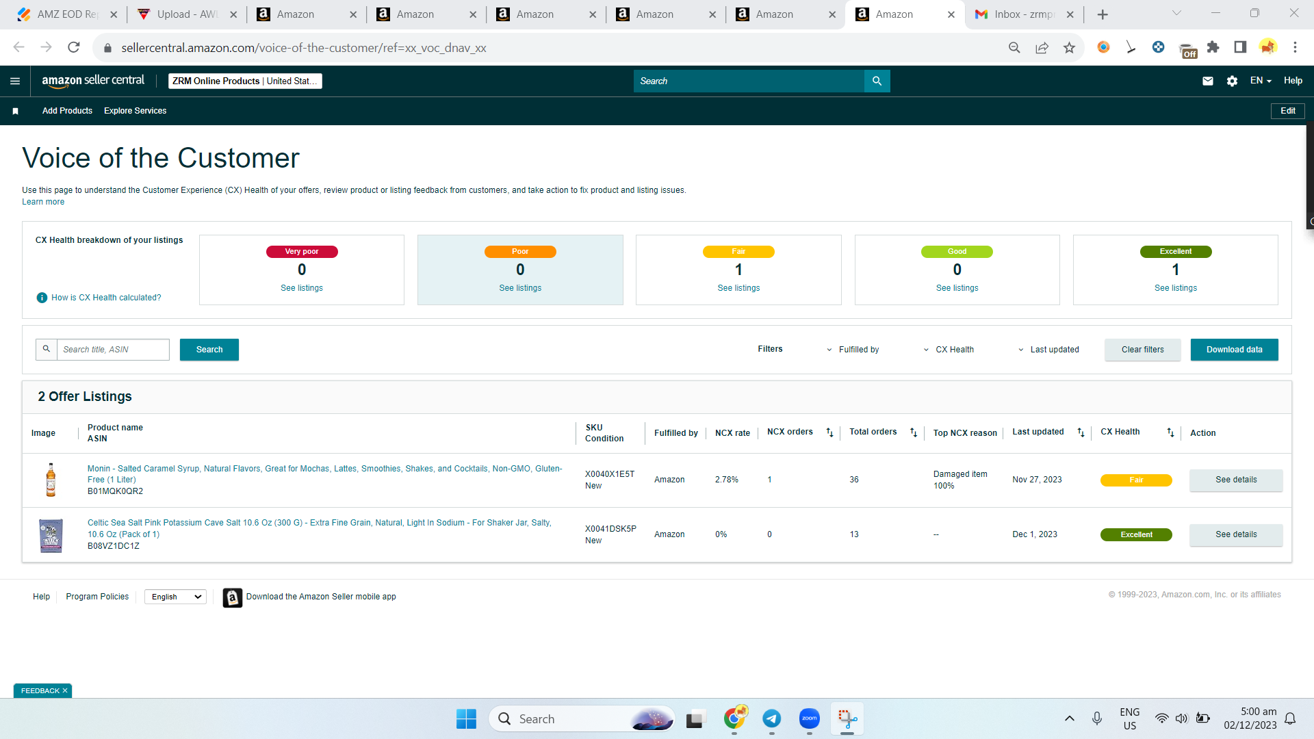Open Chrome from the taskbar
The image size is (1314, 739).
pyautogui.click(x=735, y=718)
